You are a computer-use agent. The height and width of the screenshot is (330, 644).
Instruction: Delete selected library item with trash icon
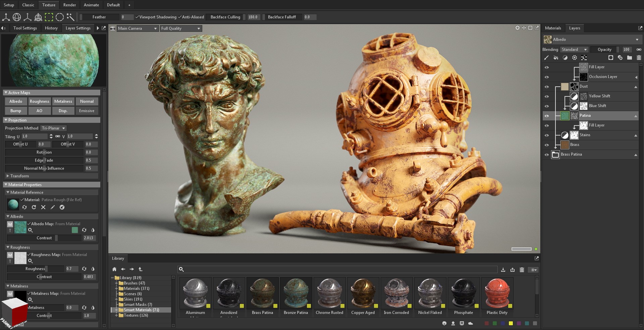click(x=522, y=270)
